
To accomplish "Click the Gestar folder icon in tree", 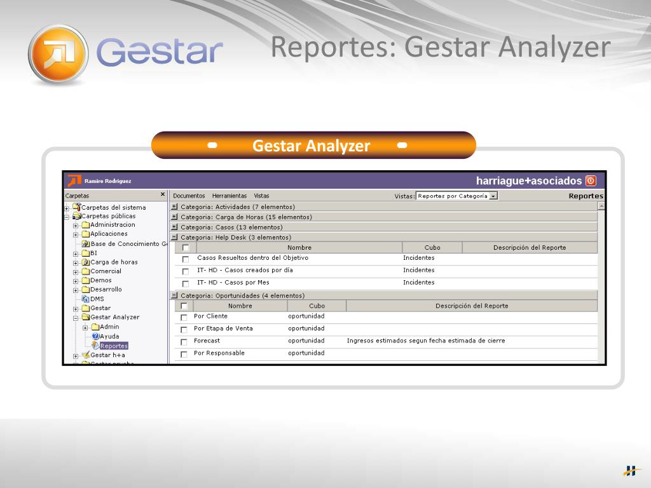I will pos(86,308).
